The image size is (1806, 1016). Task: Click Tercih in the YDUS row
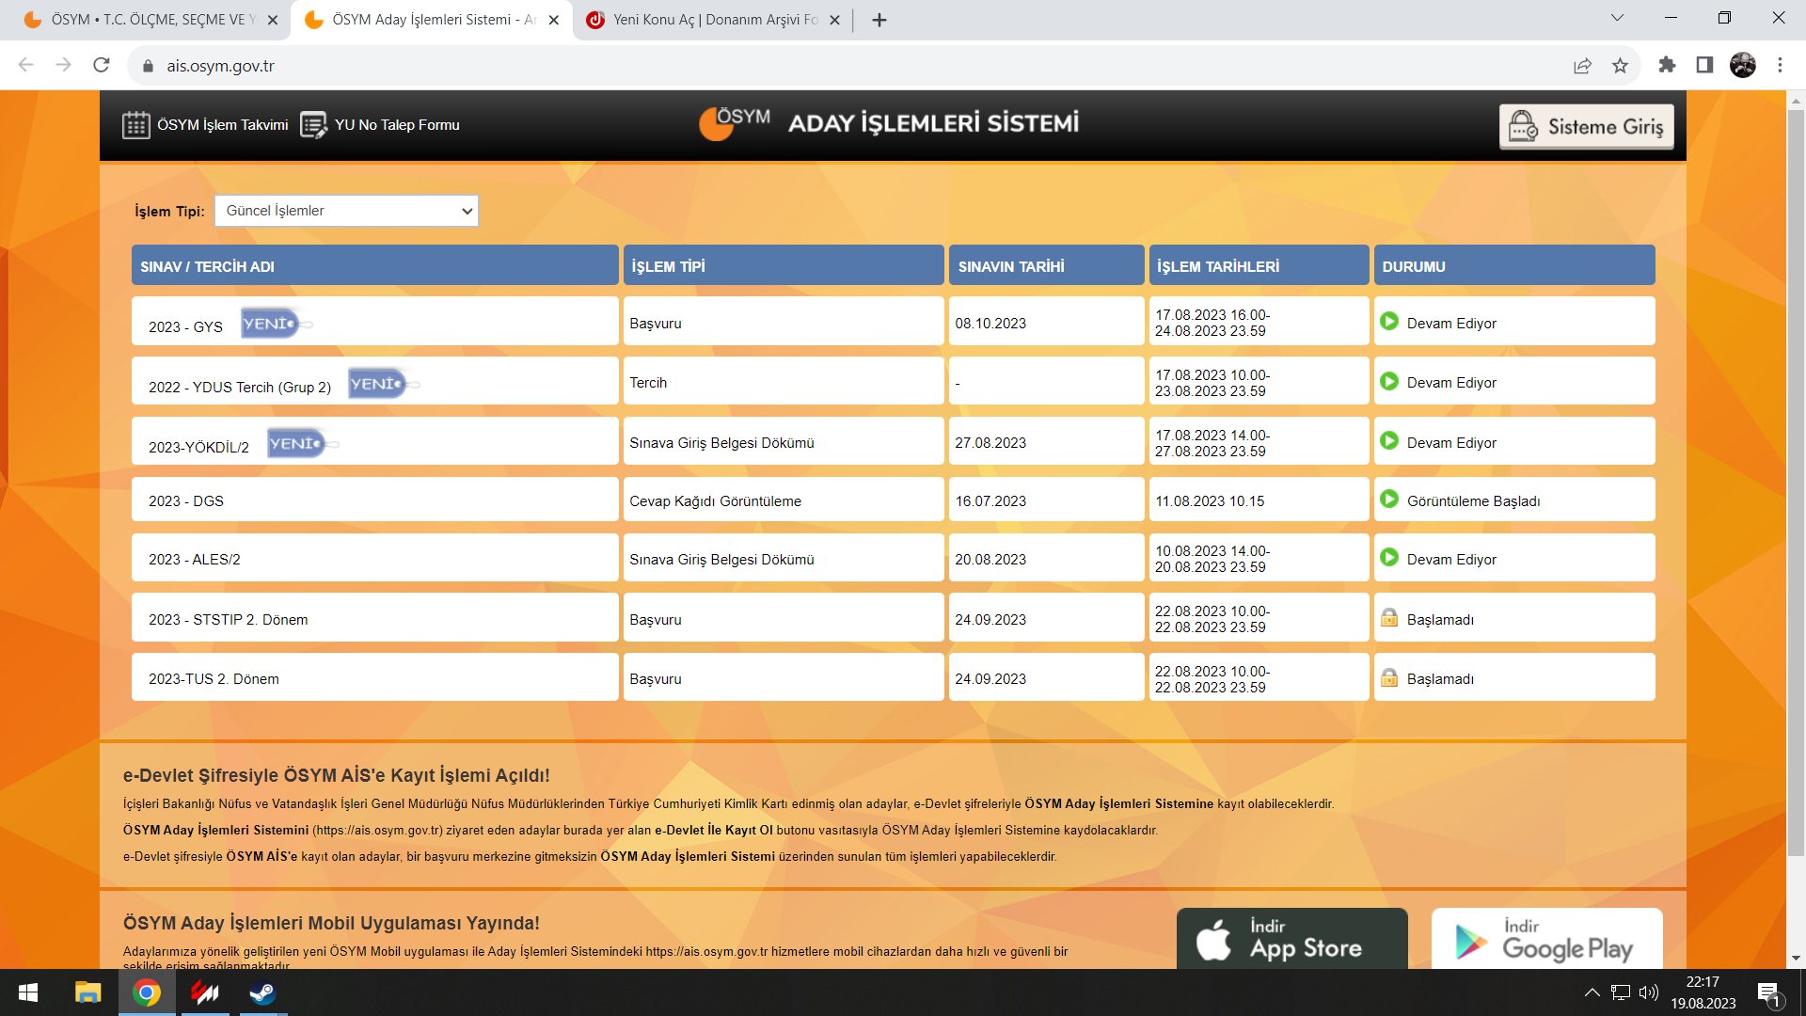pos(648,383)
